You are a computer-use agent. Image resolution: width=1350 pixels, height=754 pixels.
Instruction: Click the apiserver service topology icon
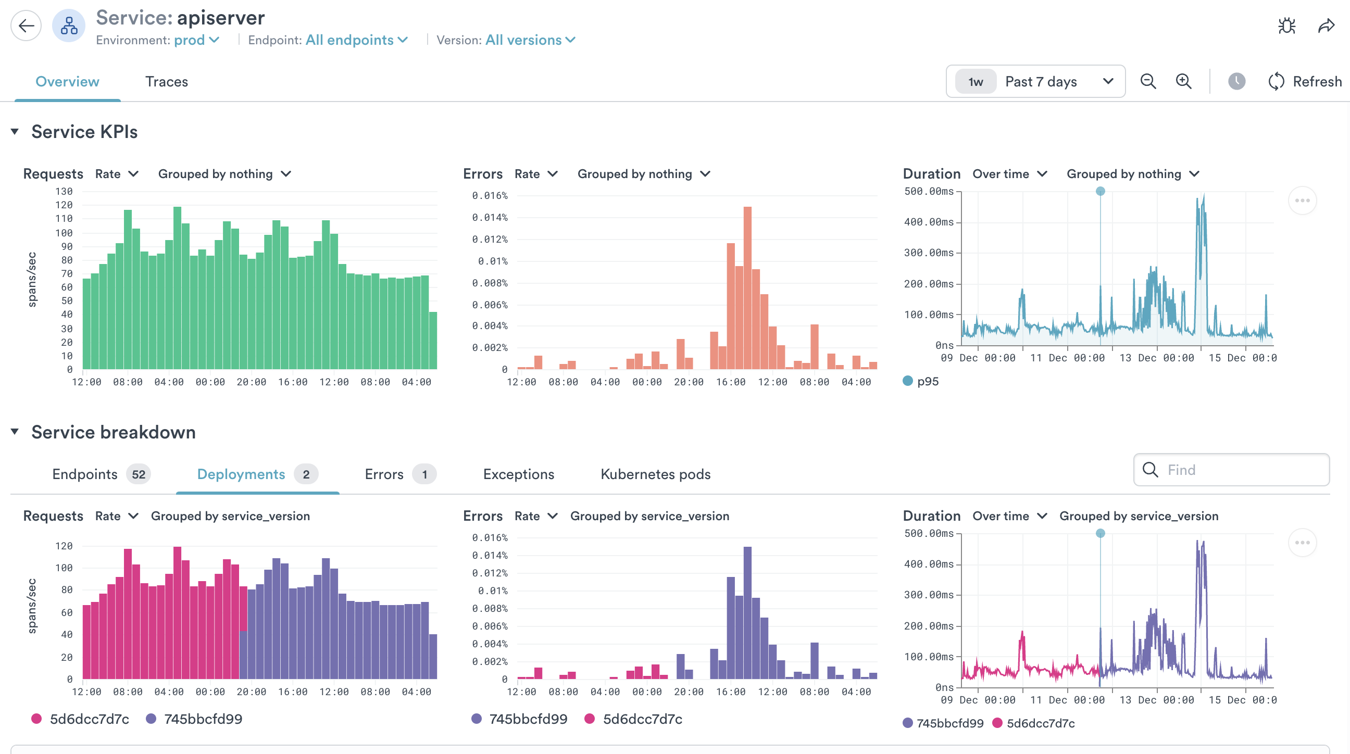coord(69,25)
